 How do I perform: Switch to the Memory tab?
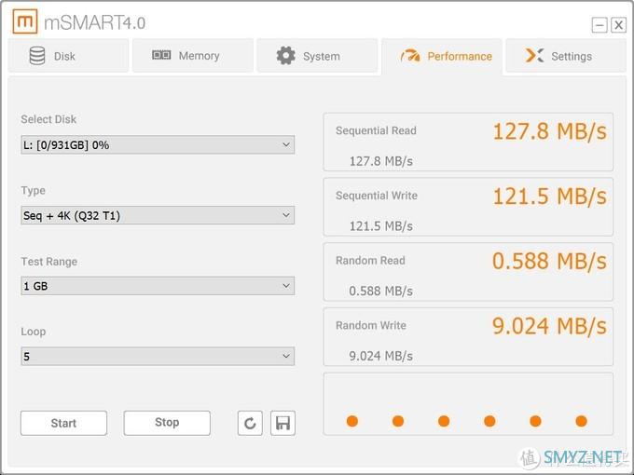coord(193,56)
